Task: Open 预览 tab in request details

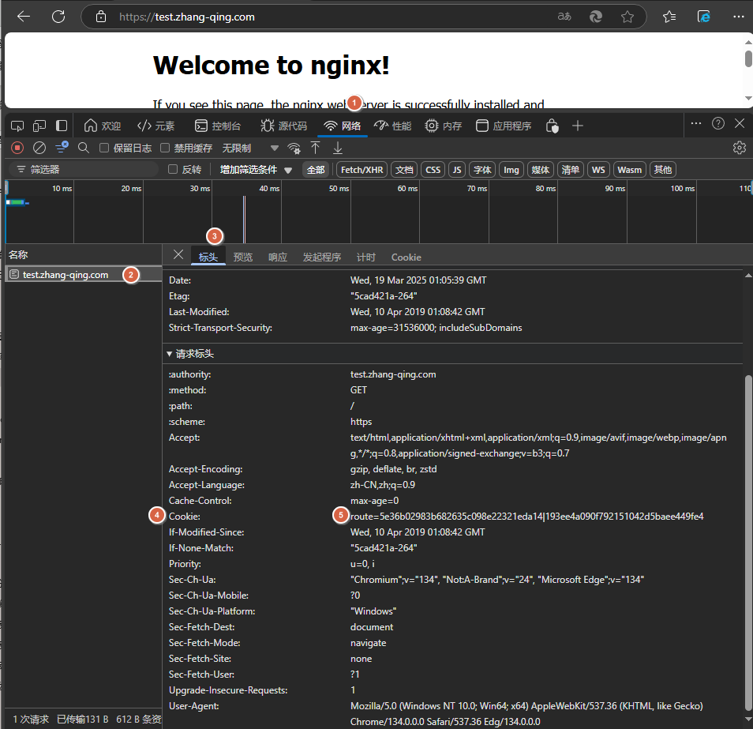Action: [242, 257]
